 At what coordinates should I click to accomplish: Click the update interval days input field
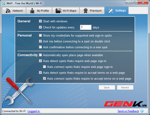(x=86, y=27)
